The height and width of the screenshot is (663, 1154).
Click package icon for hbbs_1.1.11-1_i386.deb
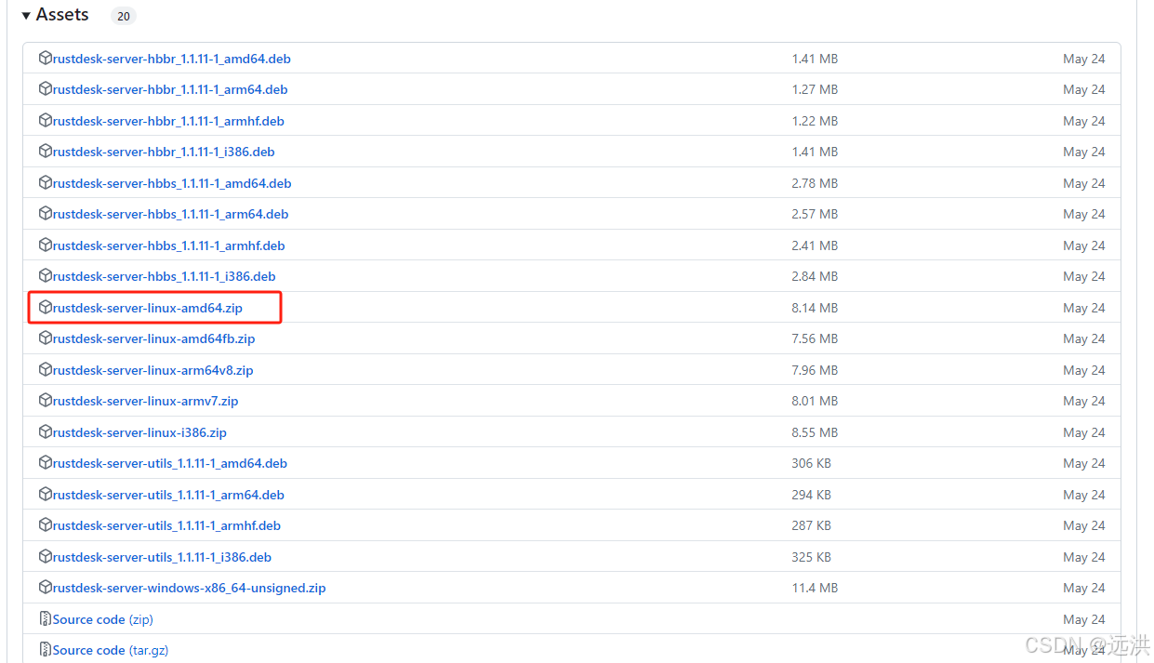coord(46,276)
